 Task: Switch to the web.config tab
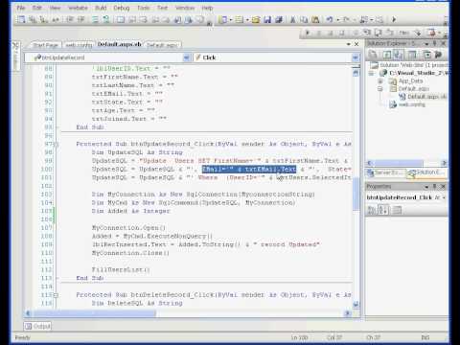79,45
